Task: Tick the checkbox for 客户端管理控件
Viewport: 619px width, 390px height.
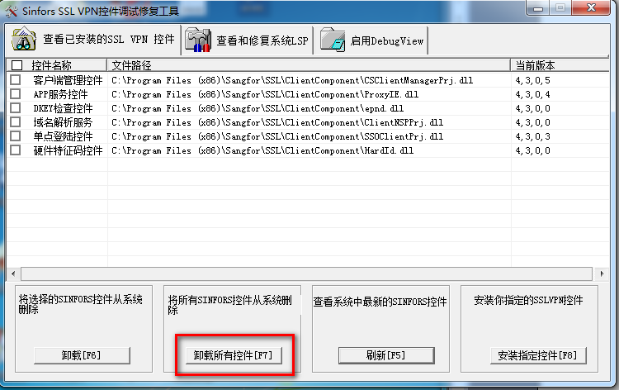Action: [x=16, y=80]
